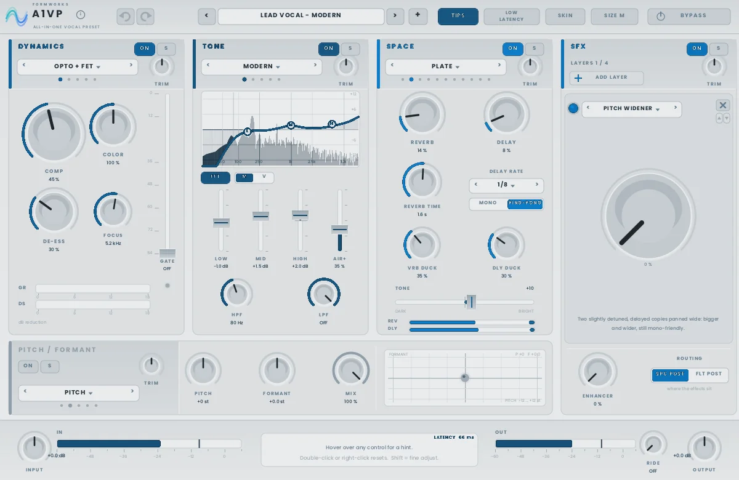This screenshot has height=480, width=739.
Task: Select the SPC POST routing option
Action: [x=671, y=374]
